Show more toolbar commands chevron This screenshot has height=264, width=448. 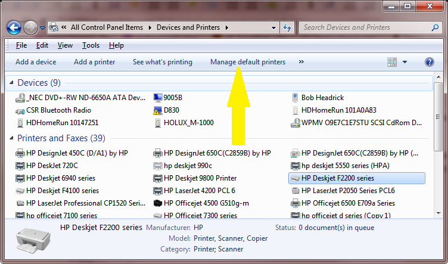click(301, 62)
